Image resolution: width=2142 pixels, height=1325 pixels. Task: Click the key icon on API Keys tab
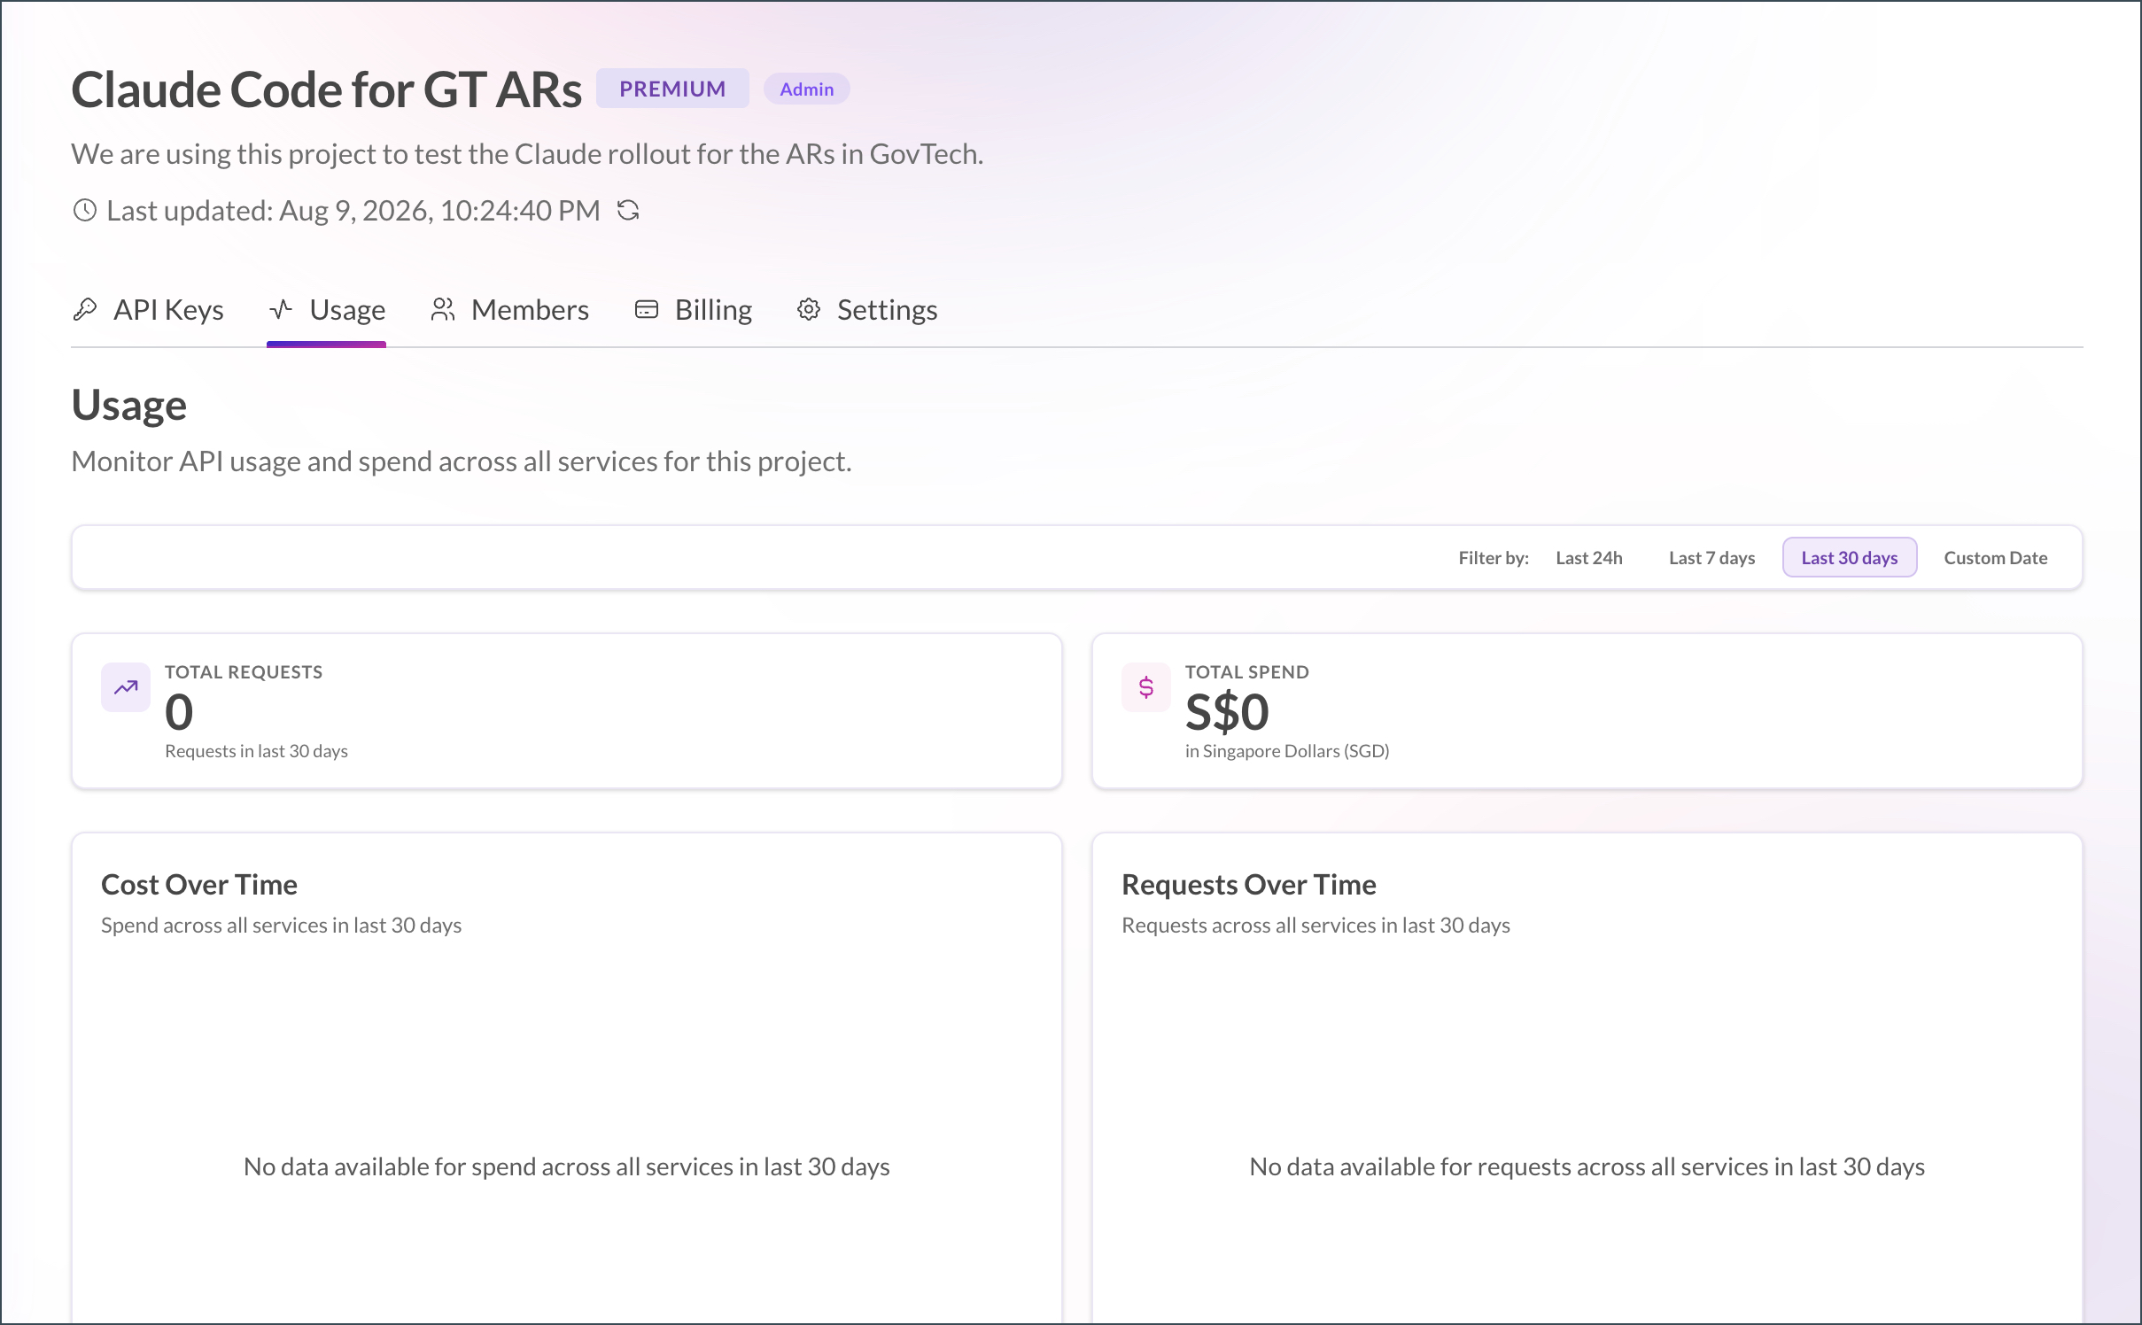tap(85, 309)
